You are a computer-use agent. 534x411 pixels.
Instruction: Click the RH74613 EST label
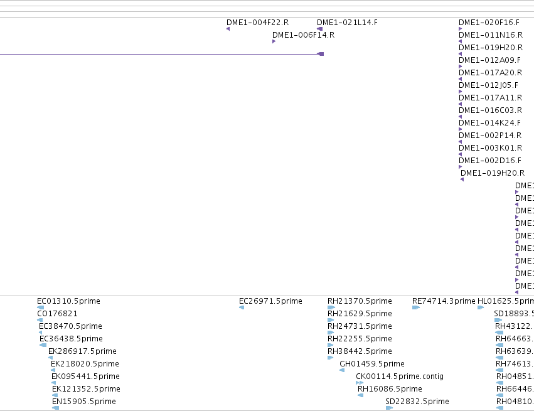[515, 364]
